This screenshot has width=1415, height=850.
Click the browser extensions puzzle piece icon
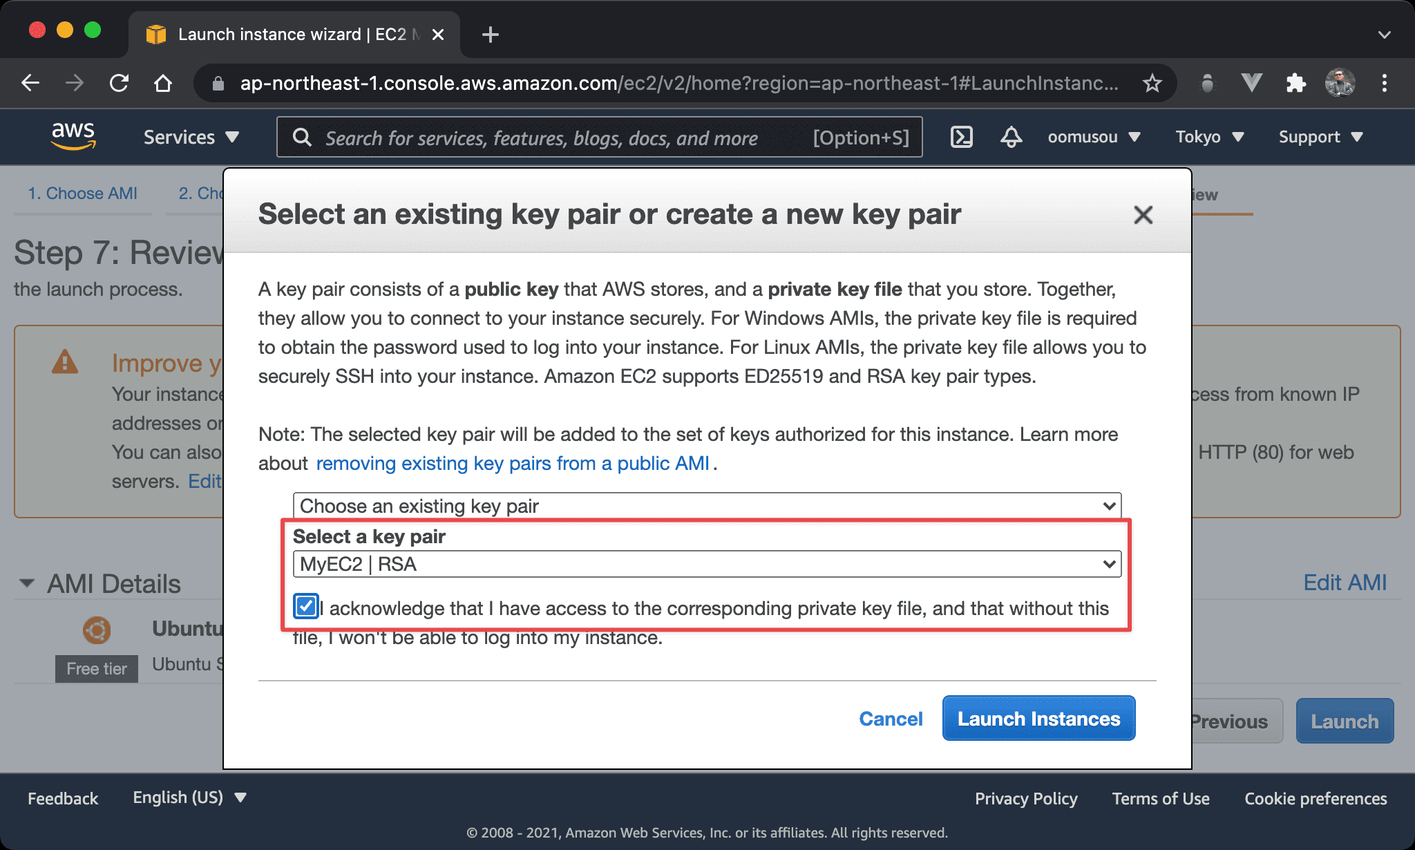1289,83
